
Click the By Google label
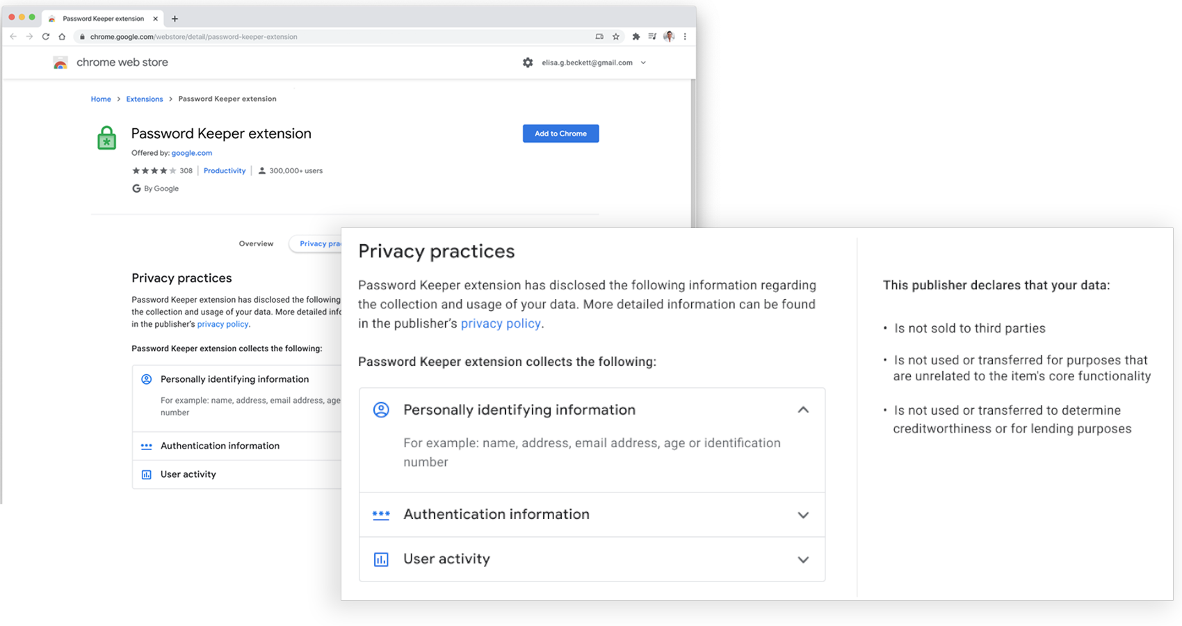tap(161, 188)
